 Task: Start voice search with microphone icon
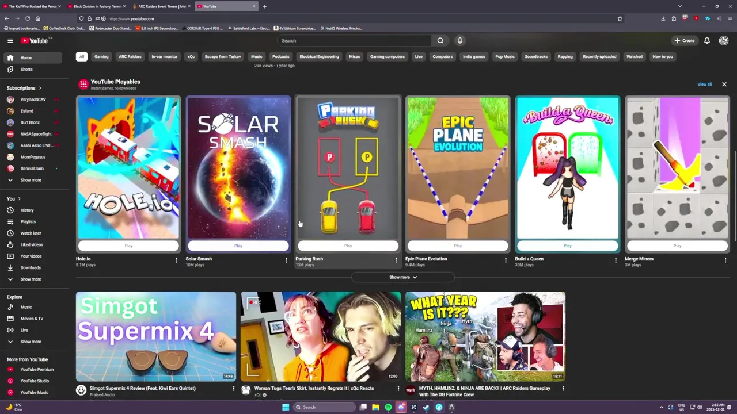(x=459, y=40)
